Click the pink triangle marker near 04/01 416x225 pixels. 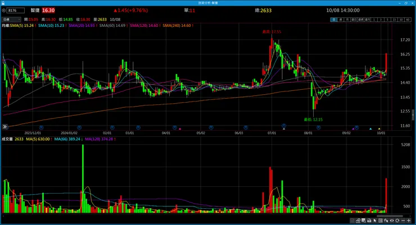pos(180,129)
